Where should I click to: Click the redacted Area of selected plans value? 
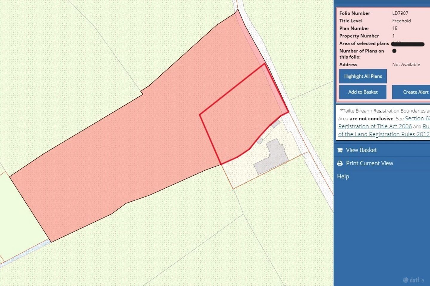tap(407, 44)
